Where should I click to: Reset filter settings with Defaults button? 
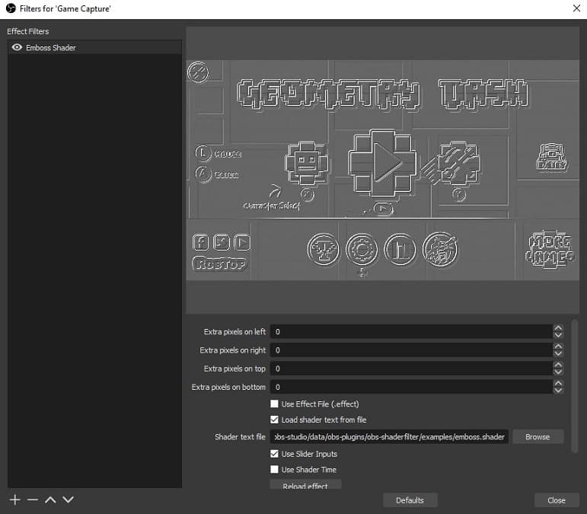(x=410, y=500)
